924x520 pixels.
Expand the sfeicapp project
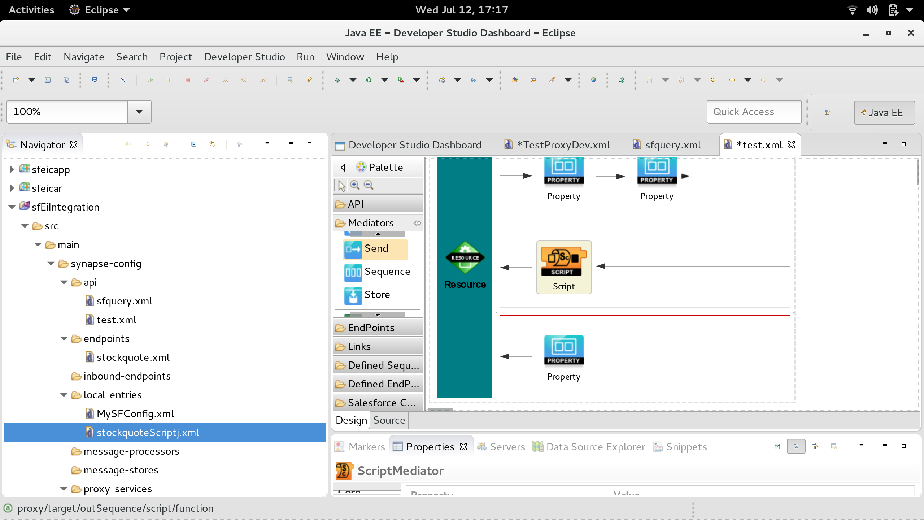pyautogui.click(x=12, y=169)
